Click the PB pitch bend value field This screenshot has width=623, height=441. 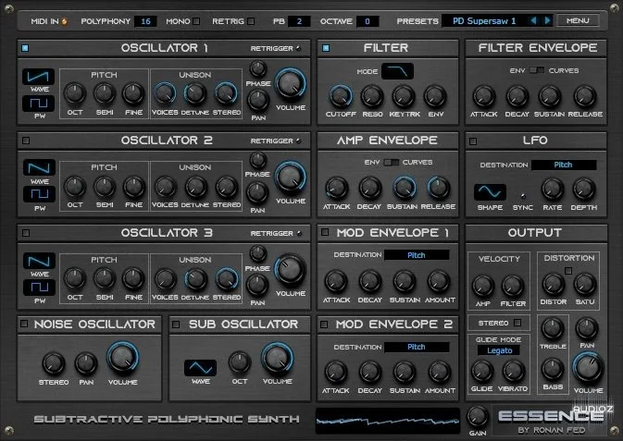299,21
